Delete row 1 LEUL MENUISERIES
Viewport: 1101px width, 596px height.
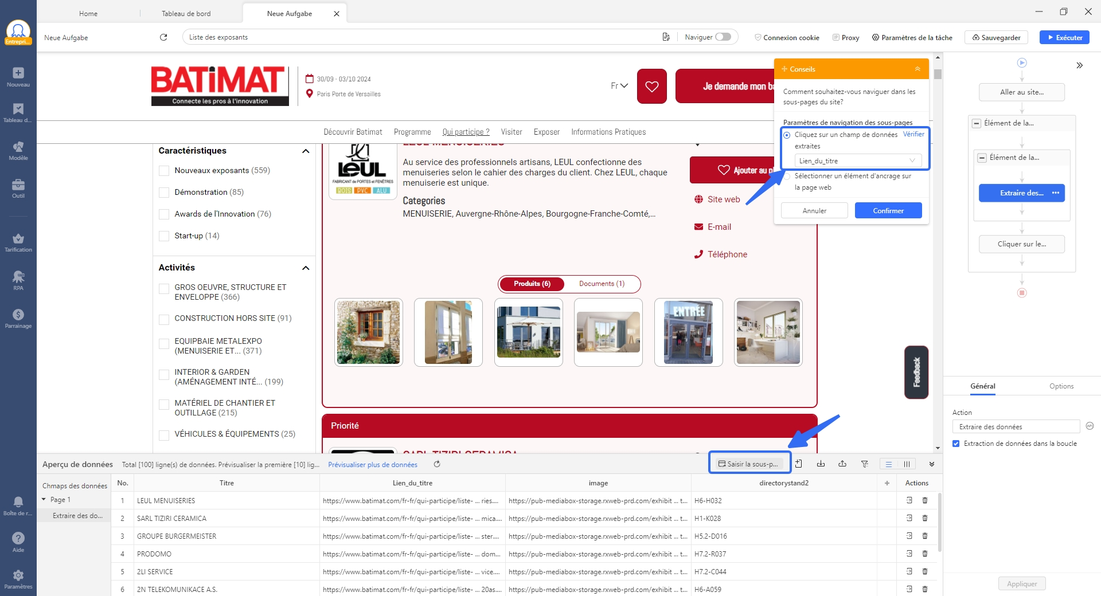click(925, 500)
